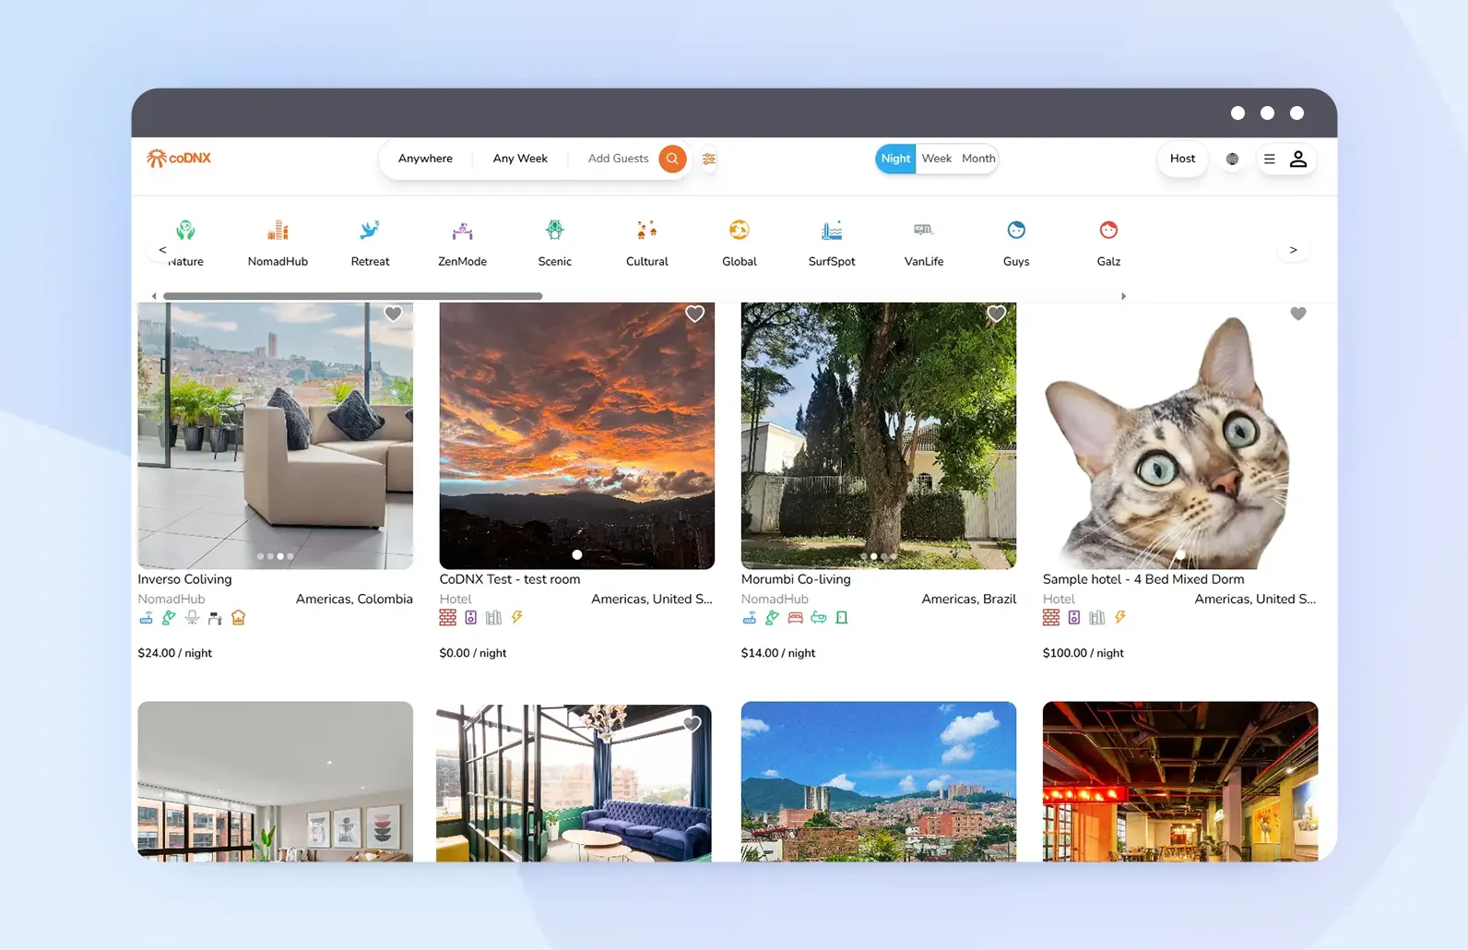
Task: Click the coDNX logo
Action: click(x=179, y=159)
